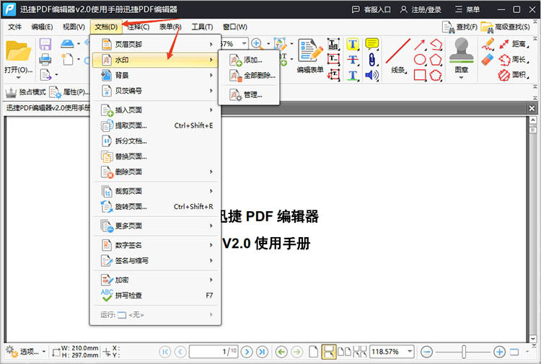Expand the 数字签名 submenu
Image resolution: width=541 pixels, height=364 pixels.
[x=155, y=245]
